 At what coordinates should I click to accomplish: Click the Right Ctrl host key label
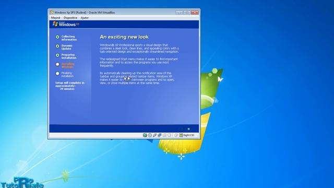click(x=189, y=135)
